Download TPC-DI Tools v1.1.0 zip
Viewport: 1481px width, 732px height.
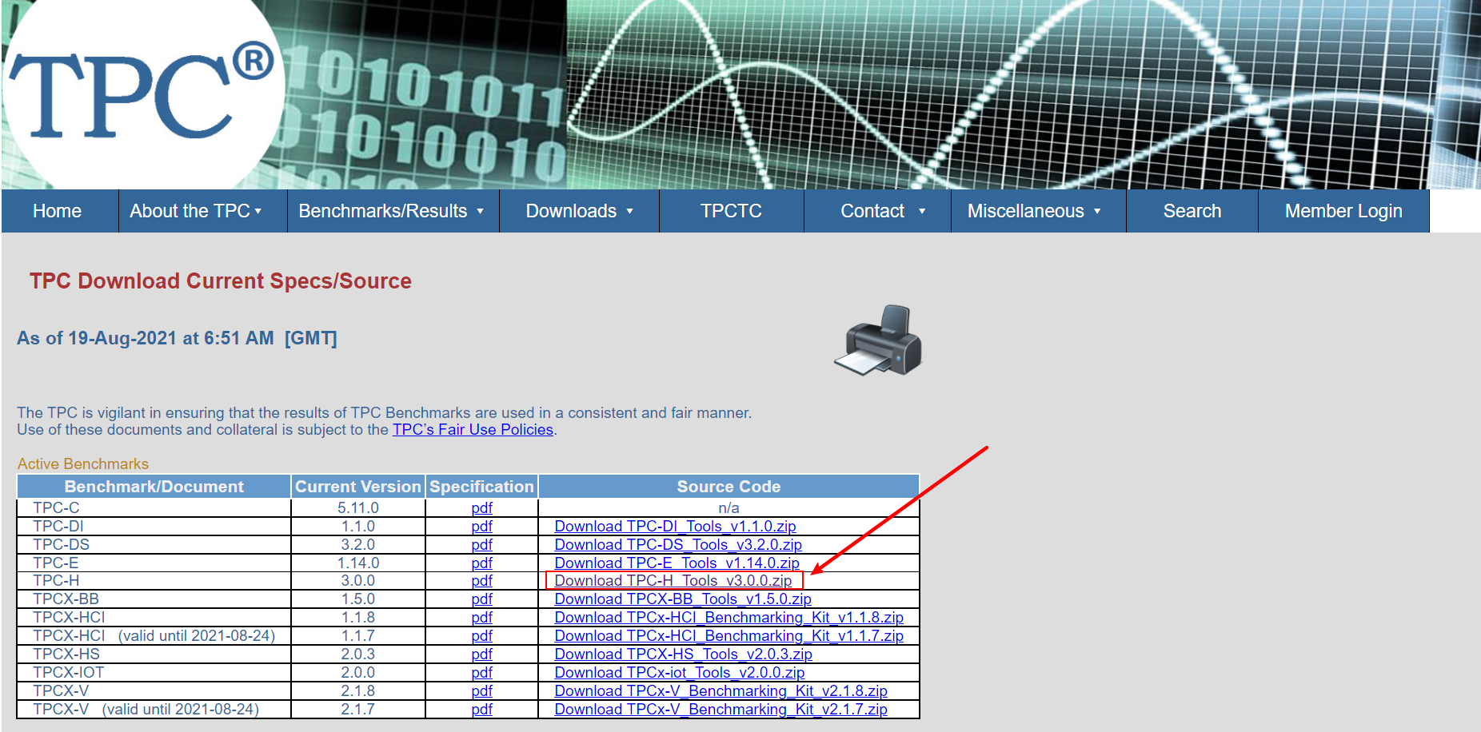click(675, 527)
